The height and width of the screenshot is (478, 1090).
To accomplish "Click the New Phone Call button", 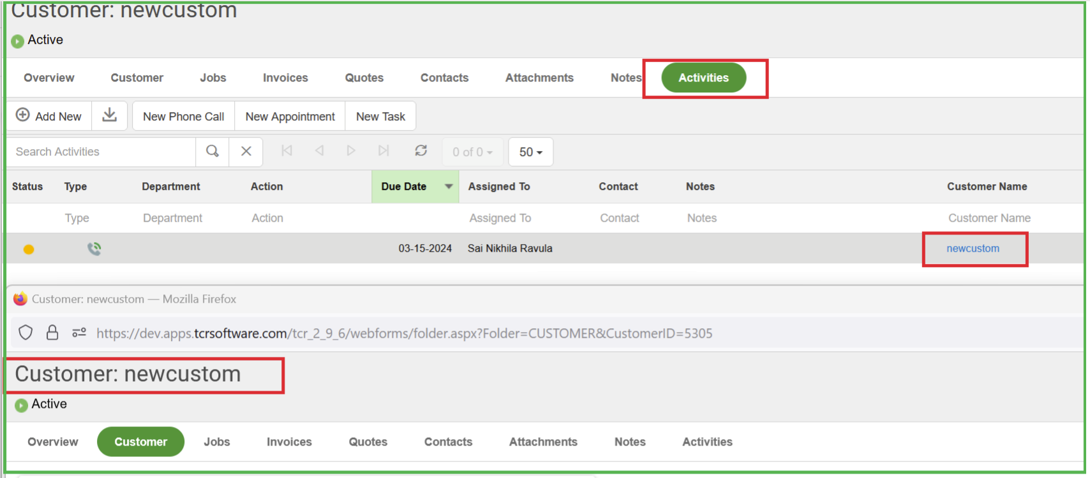I will pos(183,117).
